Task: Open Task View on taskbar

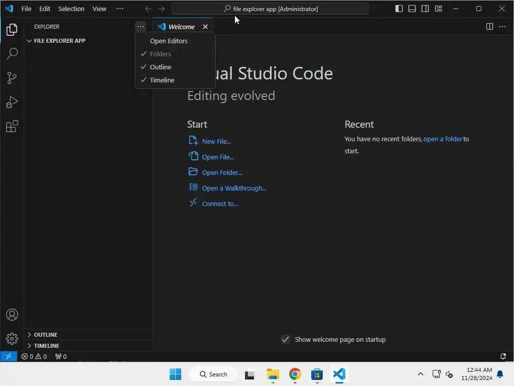Action: tap(249, 374)
